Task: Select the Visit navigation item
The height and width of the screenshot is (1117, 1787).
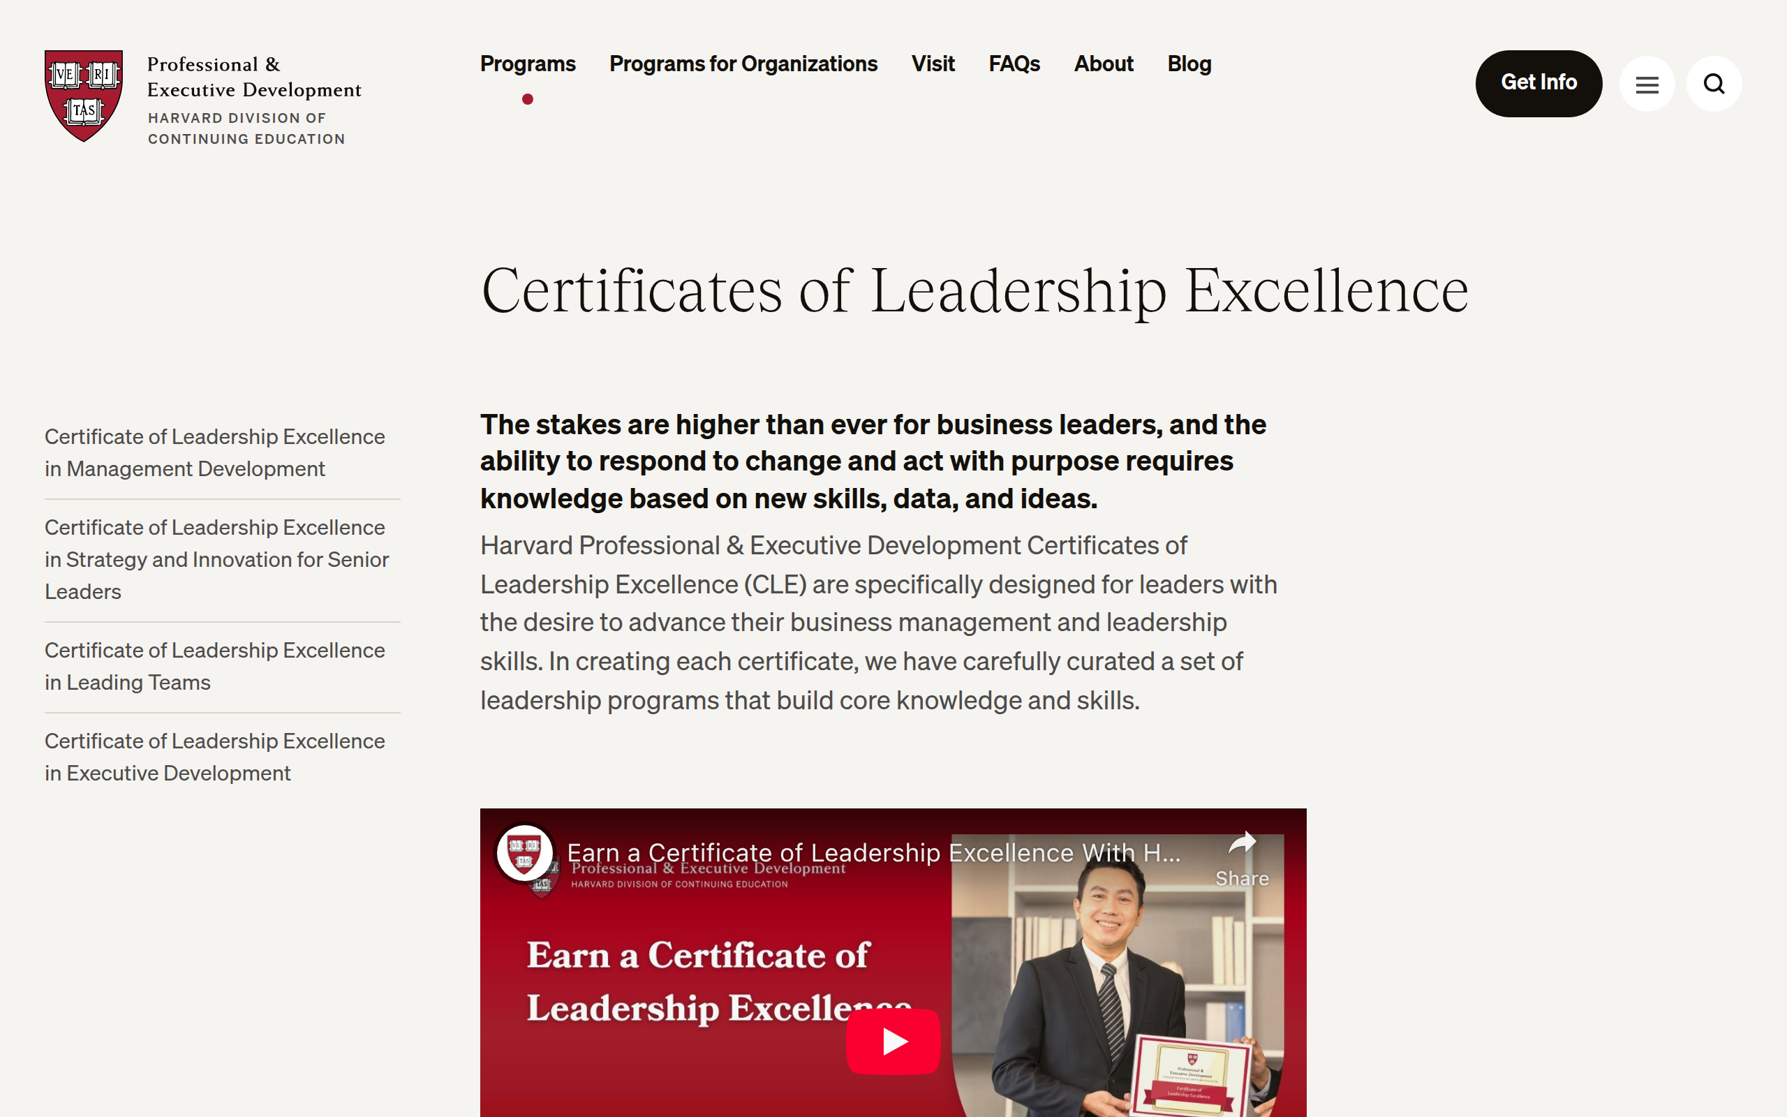Action: (x=933, y=64)
